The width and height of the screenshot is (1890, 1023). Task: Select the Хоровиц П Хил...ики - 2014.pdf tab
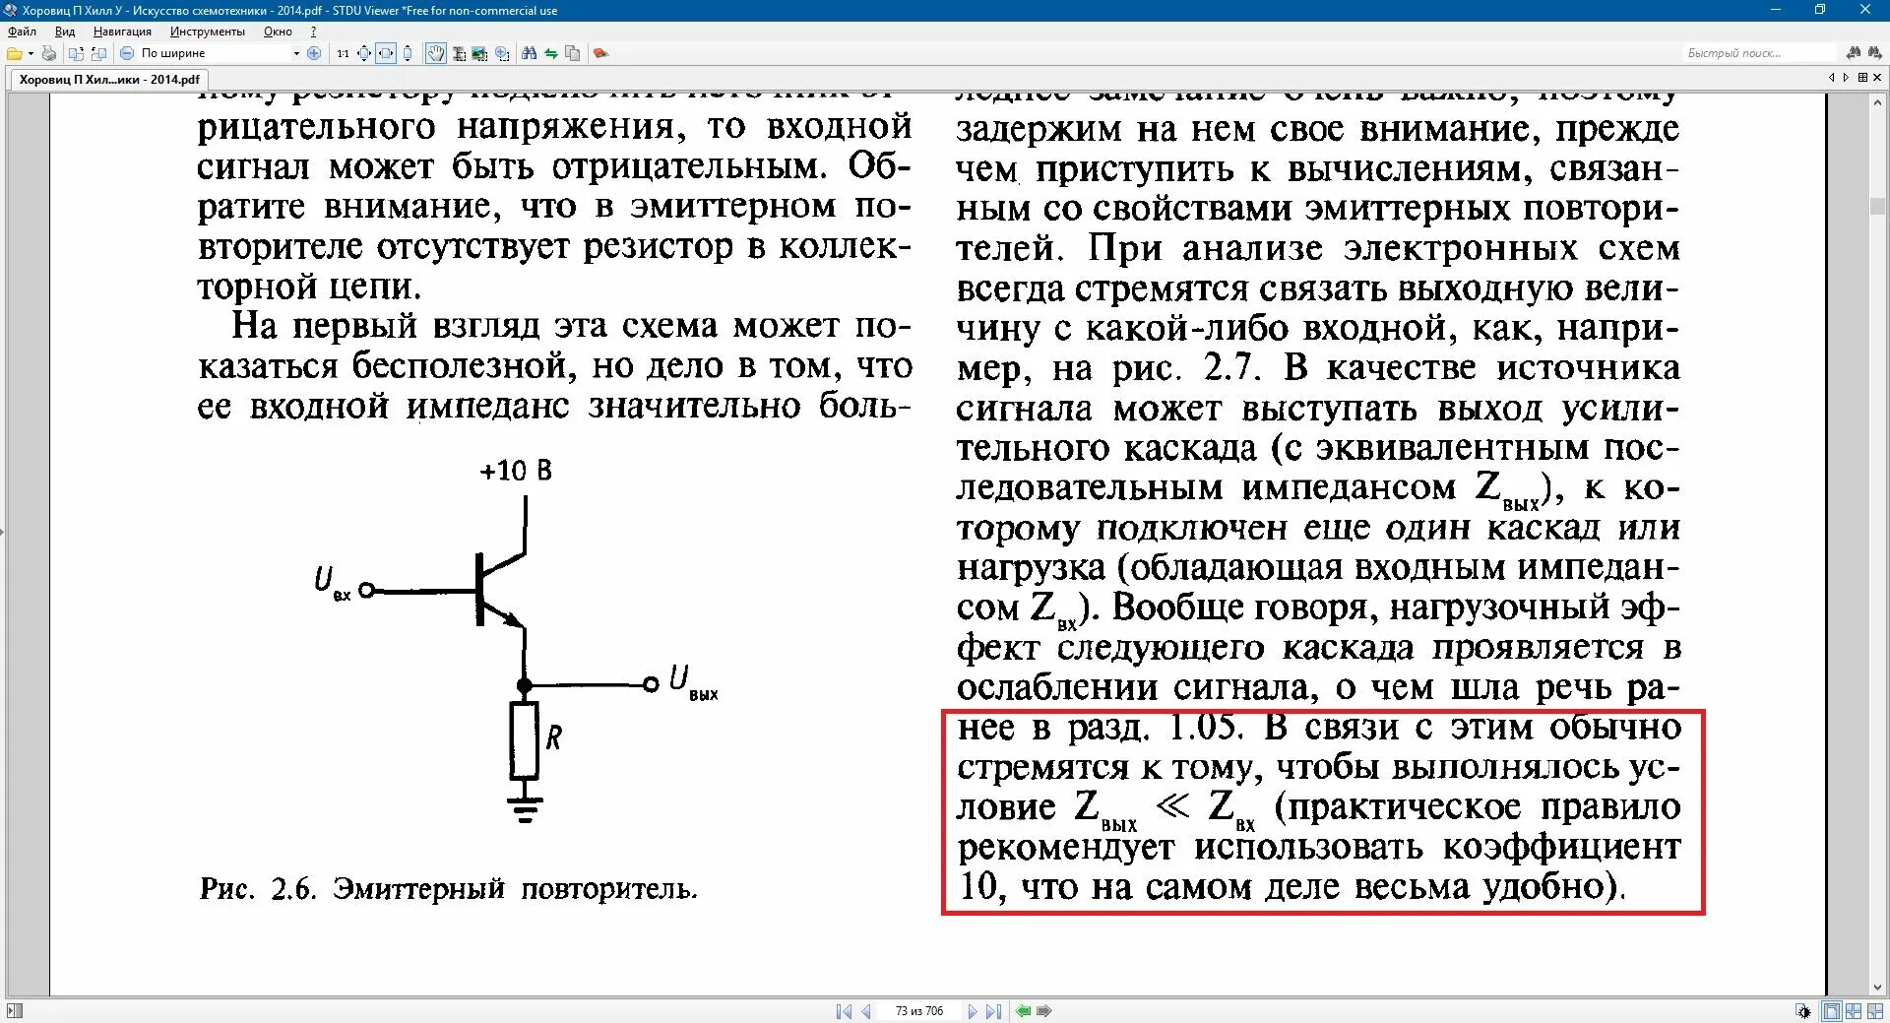[109, 79]
